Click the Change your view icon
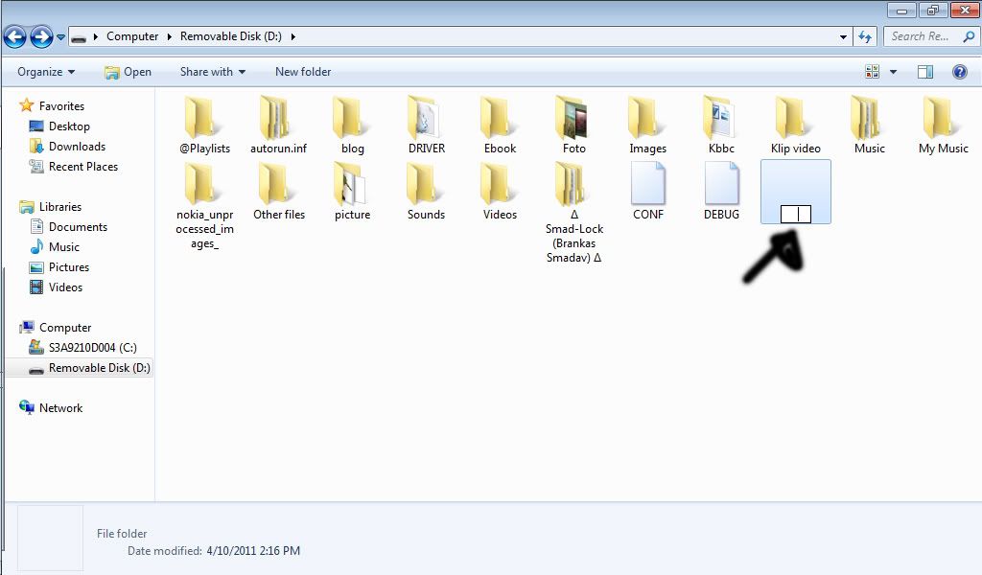This screenshot has width=982, height=575. tap(873, 72)
